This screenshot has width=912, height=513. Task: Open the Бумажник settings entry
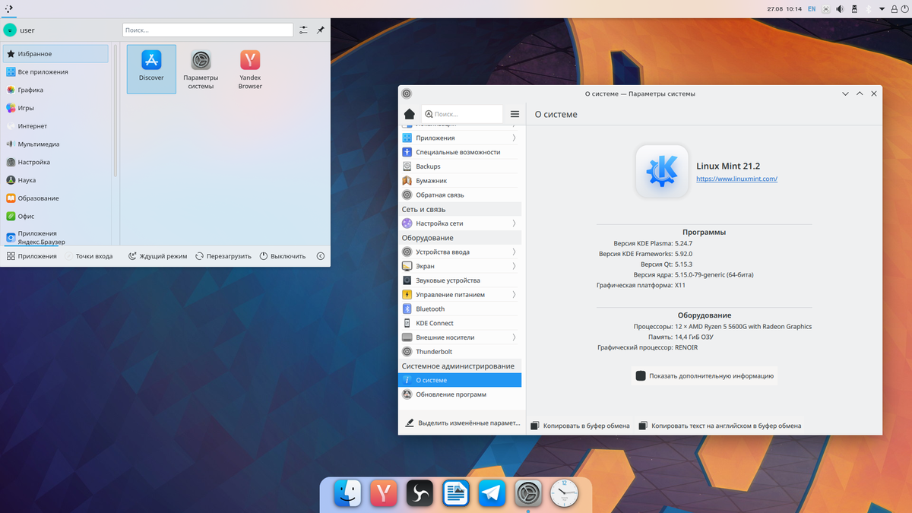[x=460, y=181]
